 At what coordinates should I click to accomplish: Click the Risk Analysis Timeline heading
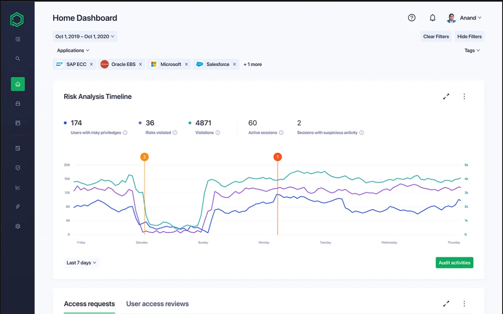click(x=97, y=96)
